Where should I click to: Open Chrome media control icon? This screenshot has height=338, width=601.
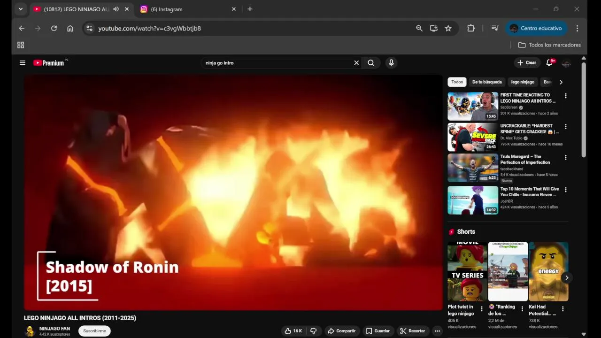(x=495, y=28)
